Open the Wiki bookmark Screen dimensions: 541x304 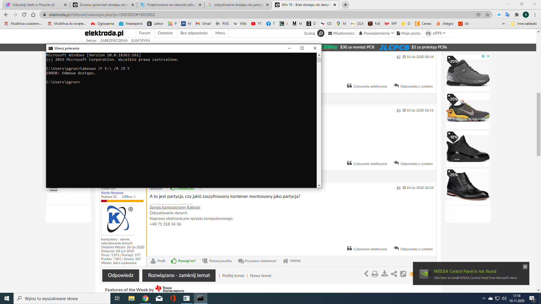(240, 24)
